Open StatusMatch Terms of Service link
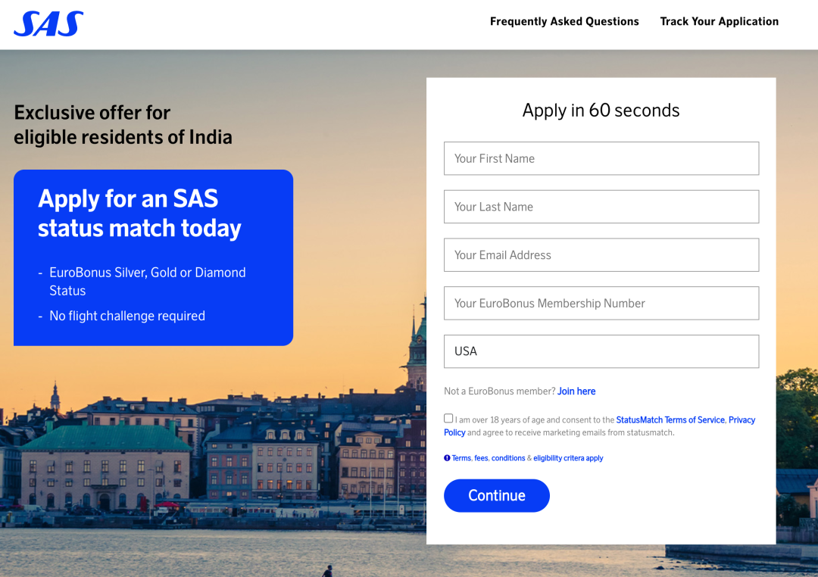The height and width of the screenshot is (577, 818). [x=670, y=420]
